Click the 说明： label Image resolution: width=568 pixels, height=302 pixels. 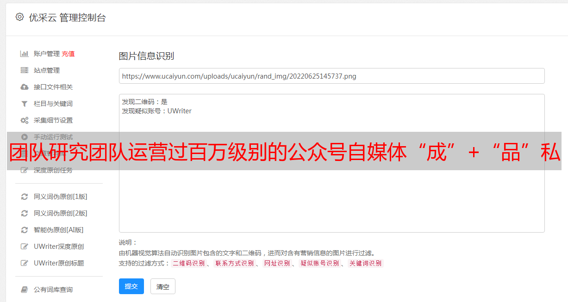pos(128,242)
